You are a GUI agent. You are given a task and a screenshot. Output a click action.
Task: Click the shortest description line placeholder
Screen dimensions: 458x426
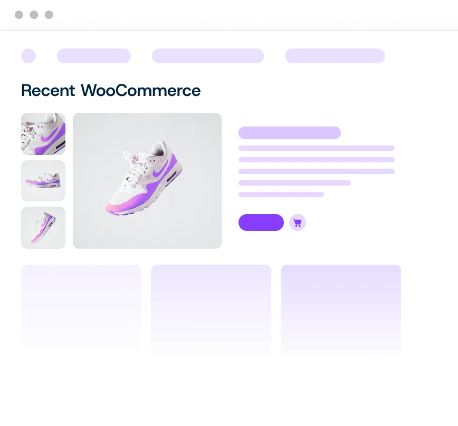coord(281,195)
